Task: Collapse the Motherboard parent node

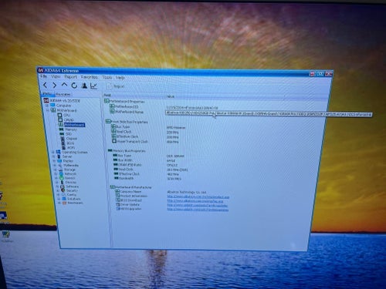Action: [48, 110]
